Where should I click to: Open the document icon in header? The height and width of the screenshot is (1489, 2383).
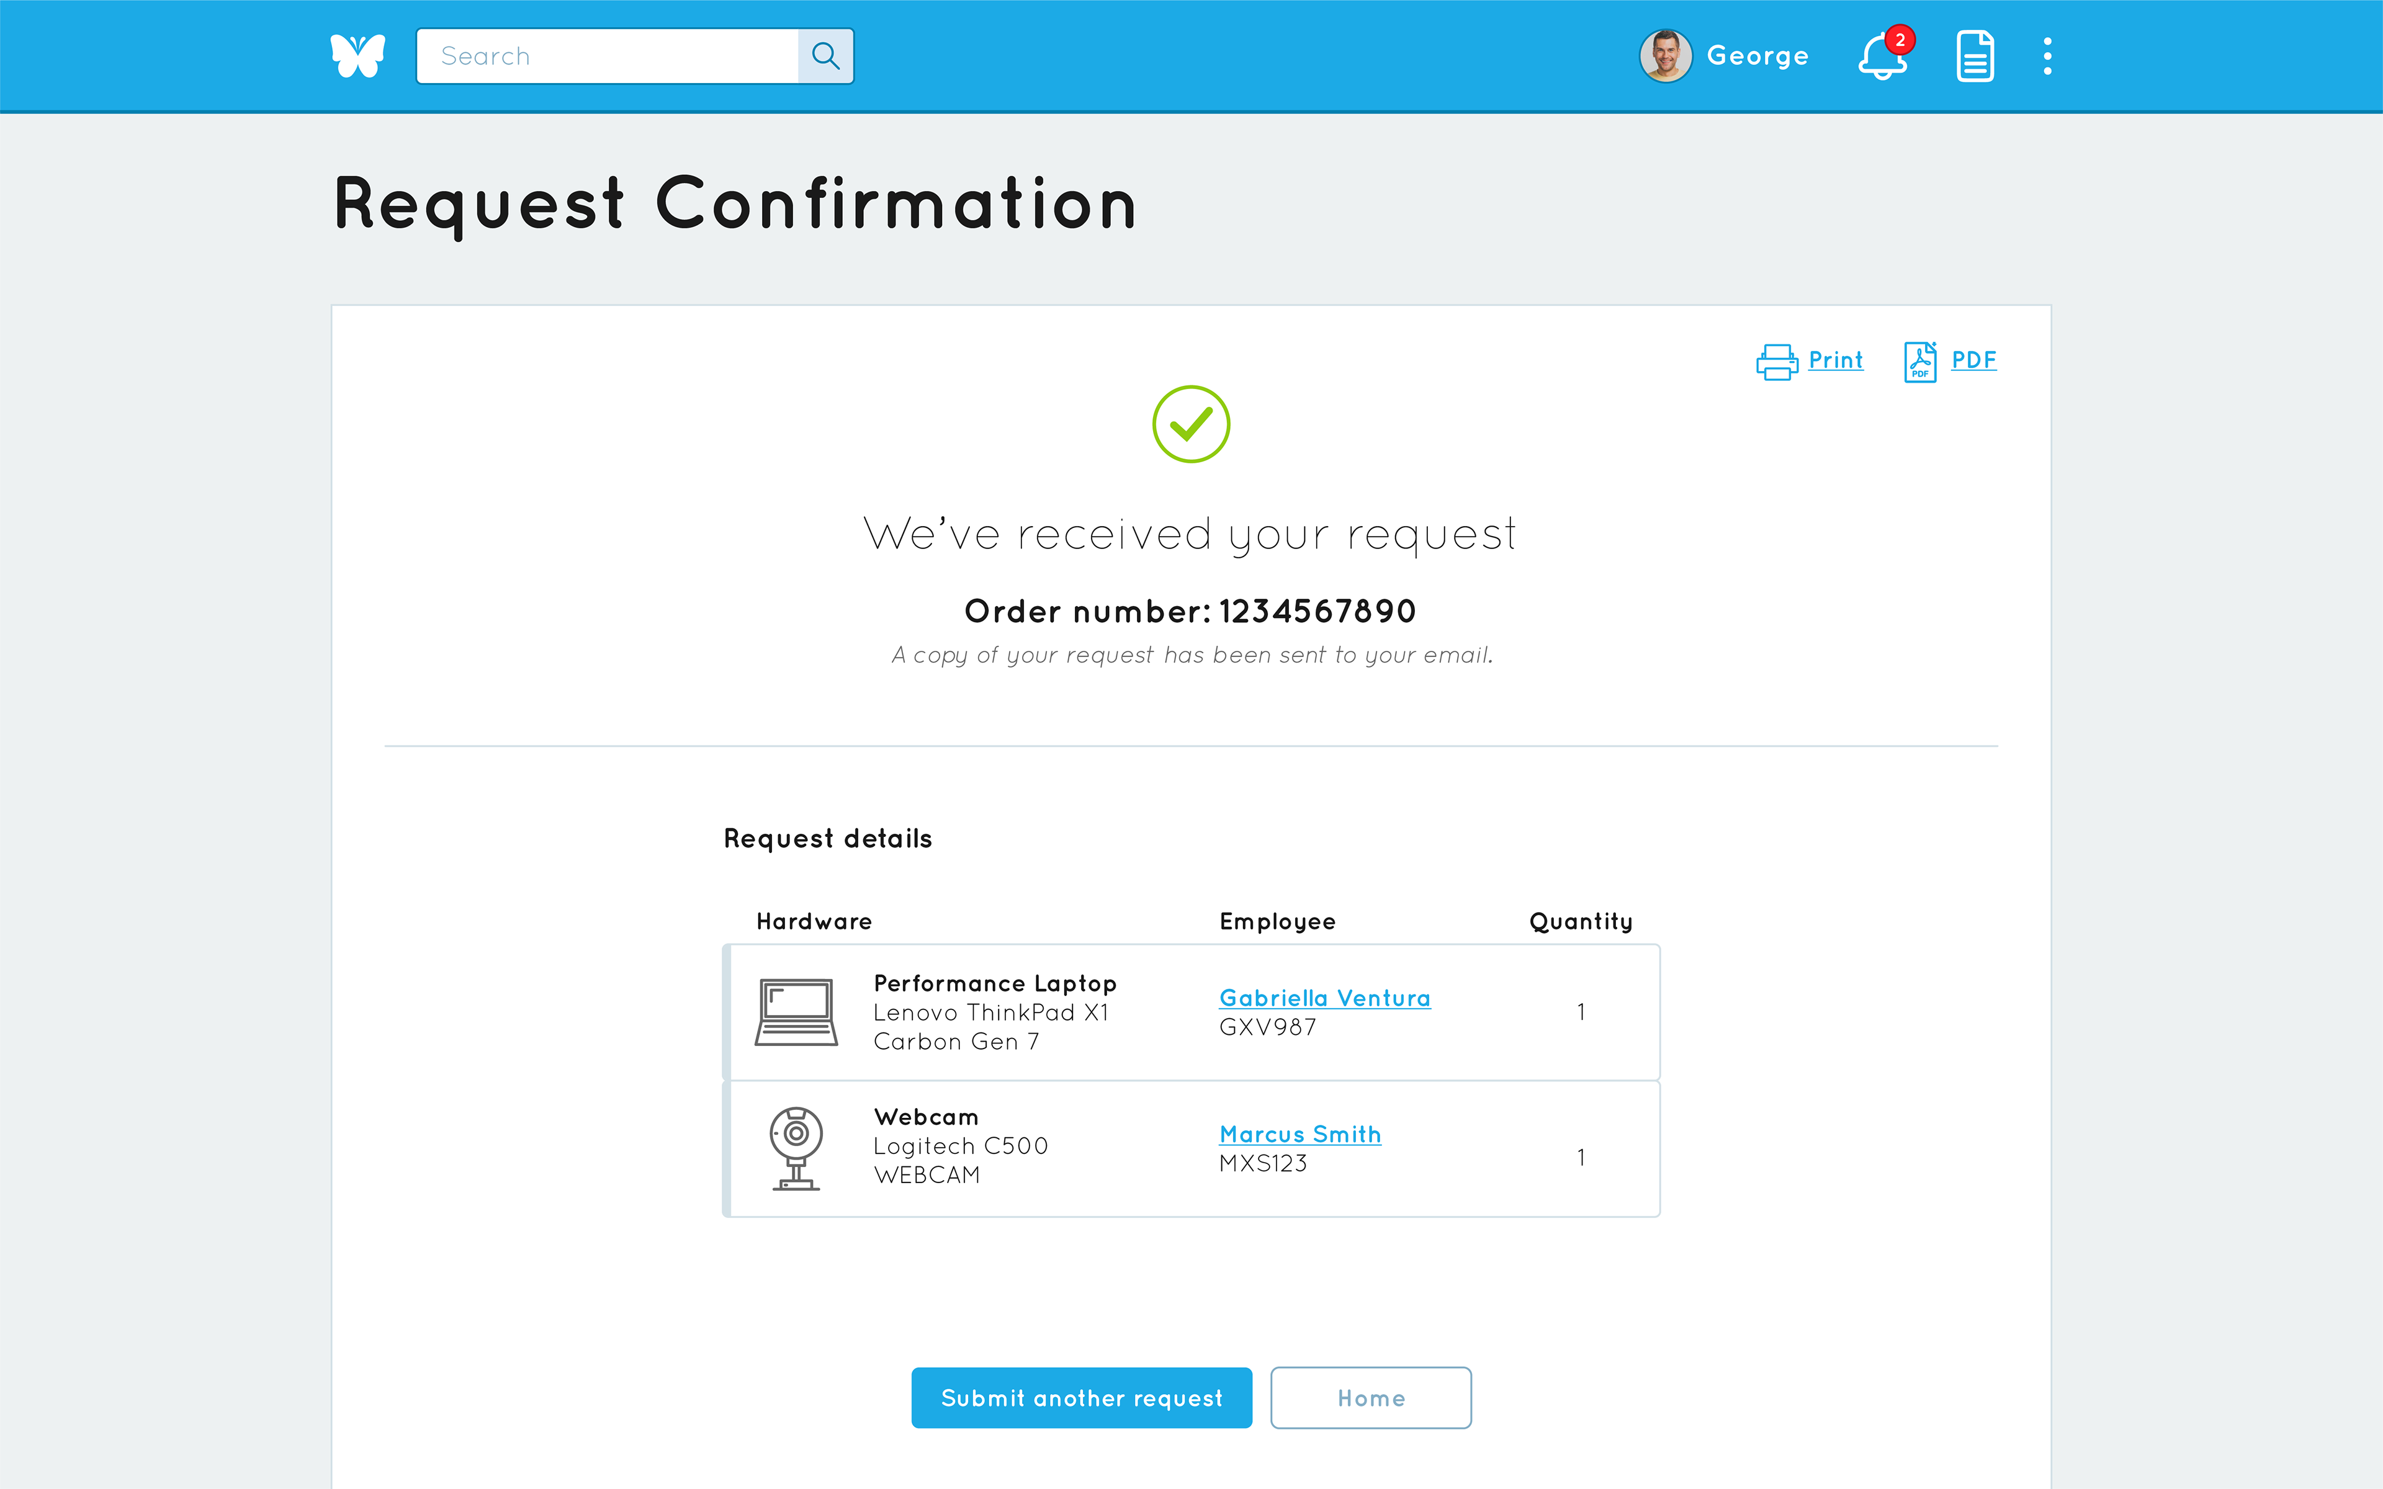(1974, 56)
